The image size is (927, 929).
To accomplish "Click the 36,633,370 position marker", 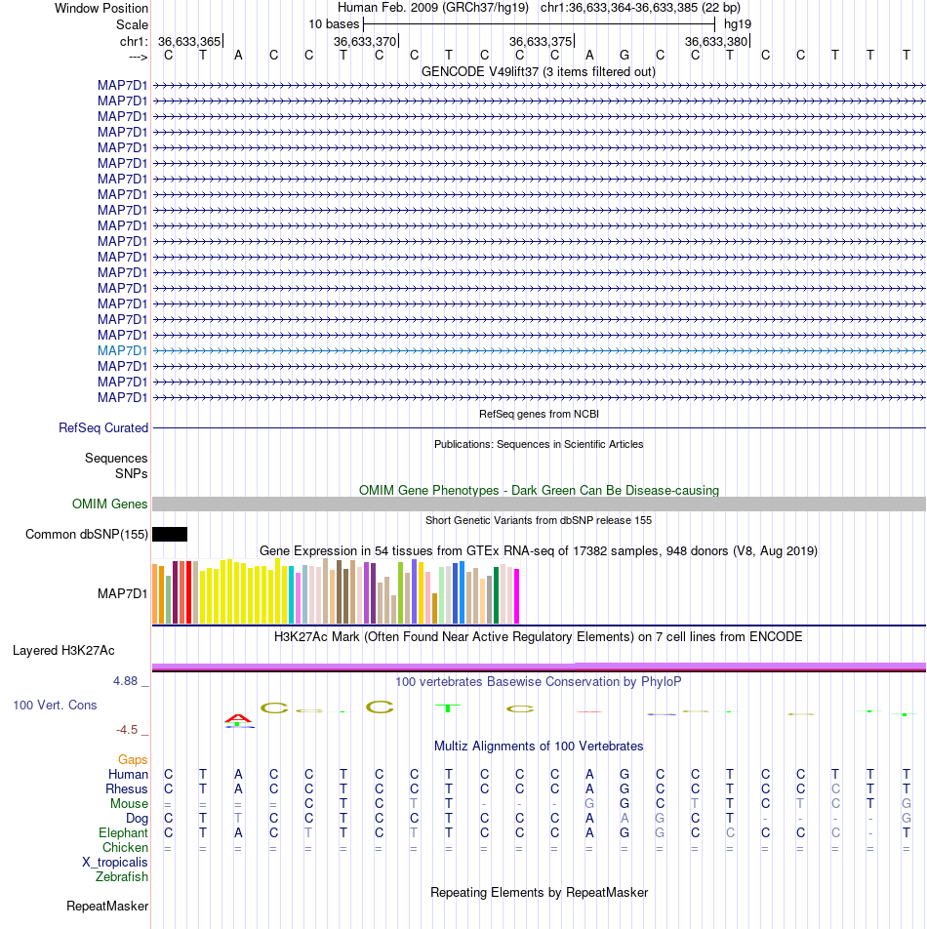I will click(x=365, y=41).
